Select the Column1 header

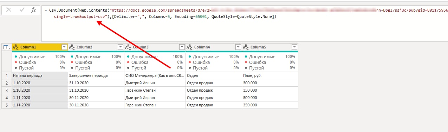point(40,47)
